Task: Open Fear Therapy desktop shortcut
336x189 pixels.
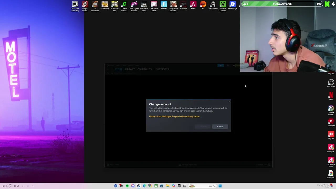Action: 213,6
